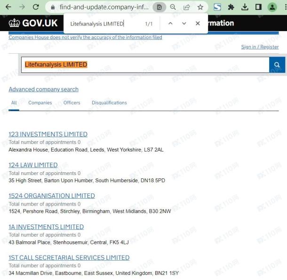Switch to the Companies tab
This screenshot has height=280, width=287.
click(40, 103)
